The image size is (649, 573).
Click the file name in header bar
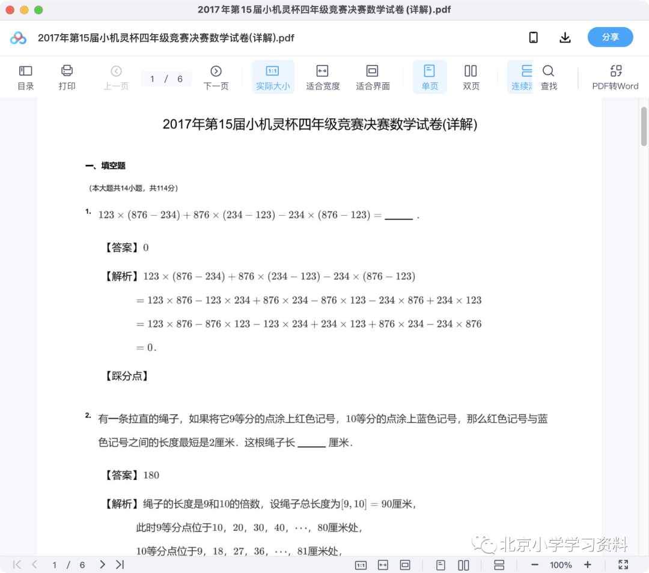tap(166, 38)
